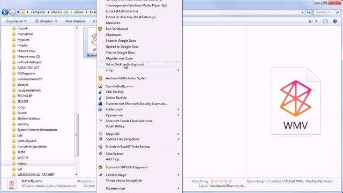Open System Volume Information folder
Screen dimensions: 343x193
point(37,130)
